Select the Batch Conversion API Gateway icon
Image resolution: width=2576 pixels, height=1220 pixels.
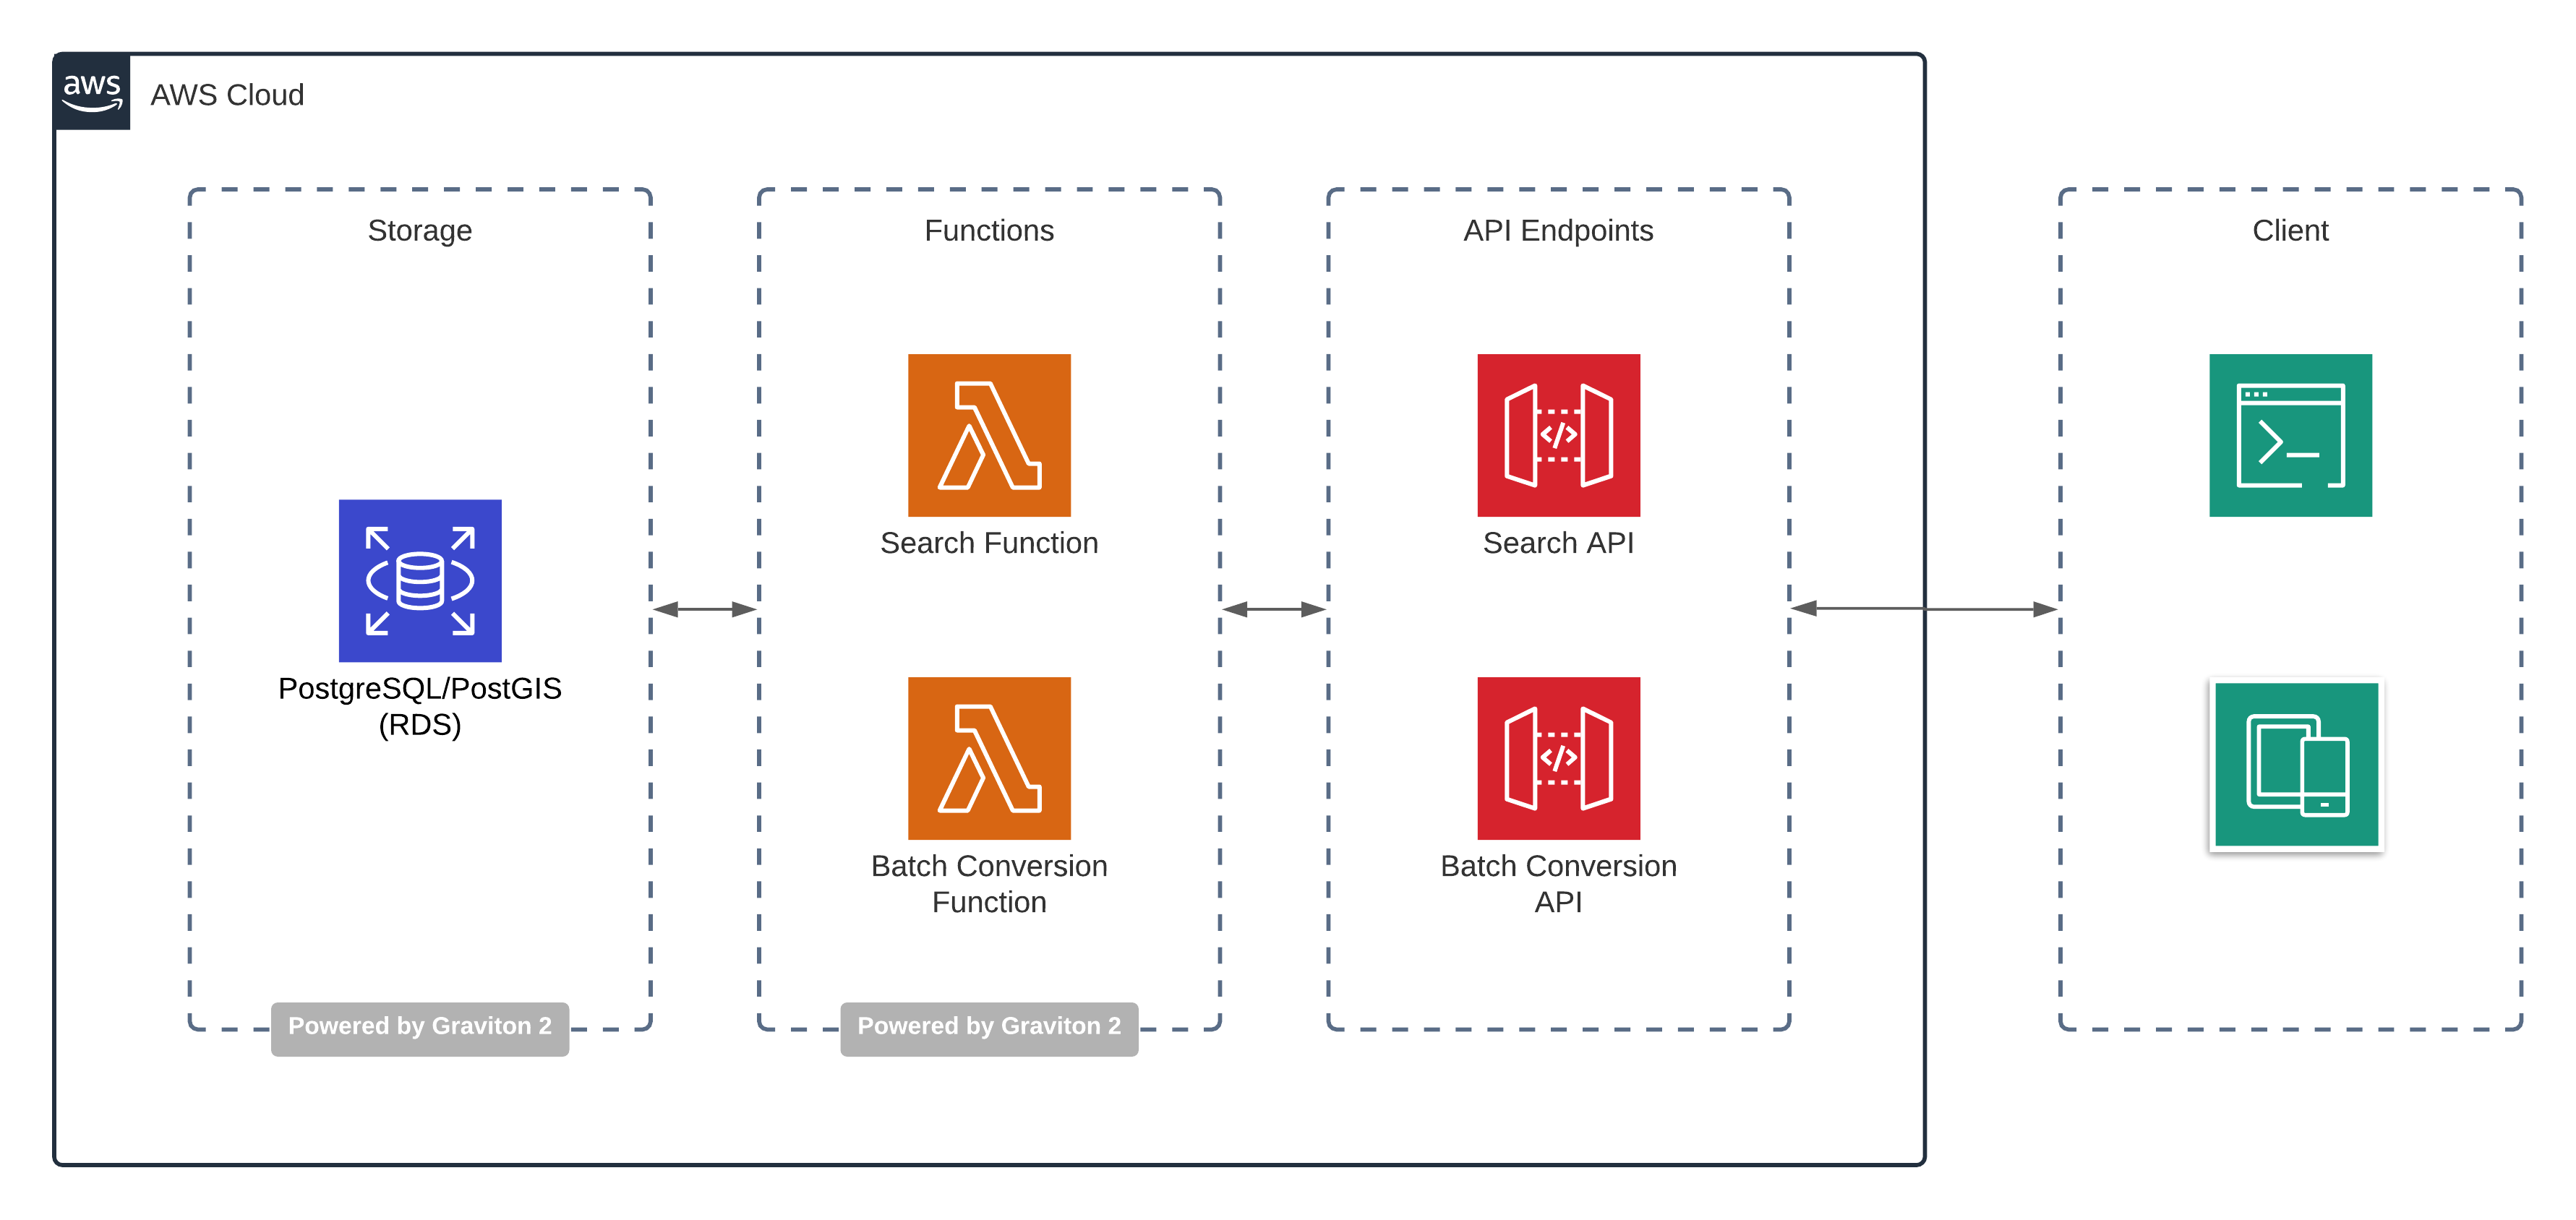[x=1558, y=758]
